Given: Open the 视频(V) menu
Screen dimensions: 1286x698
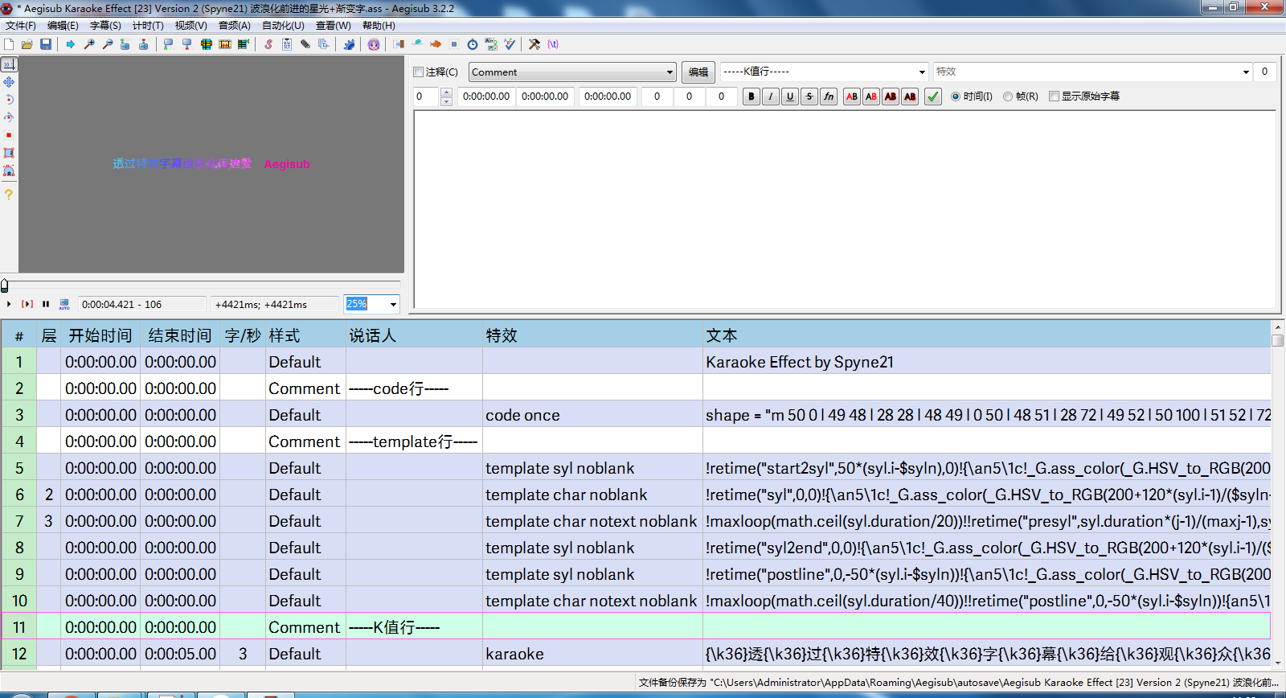Looking at the screenshot, I should (191, 26).
